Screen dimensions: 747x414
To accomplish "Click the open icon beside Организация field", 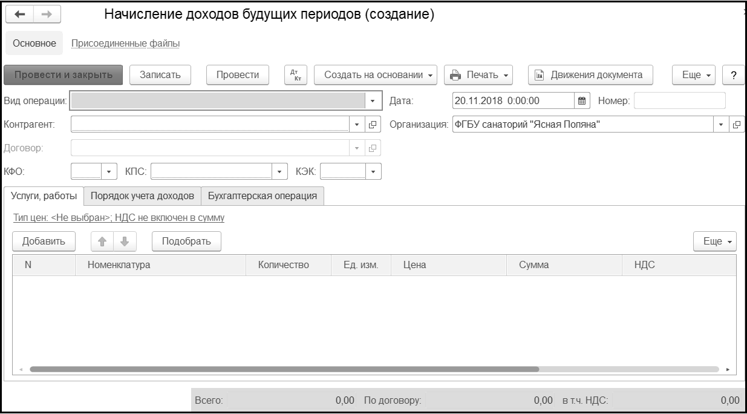I will point(736,125).
